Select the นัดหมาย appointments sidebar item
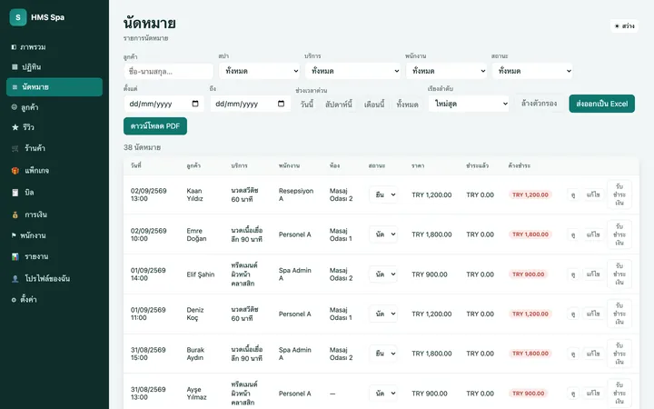The image size is (654, 409). point(54,87)
